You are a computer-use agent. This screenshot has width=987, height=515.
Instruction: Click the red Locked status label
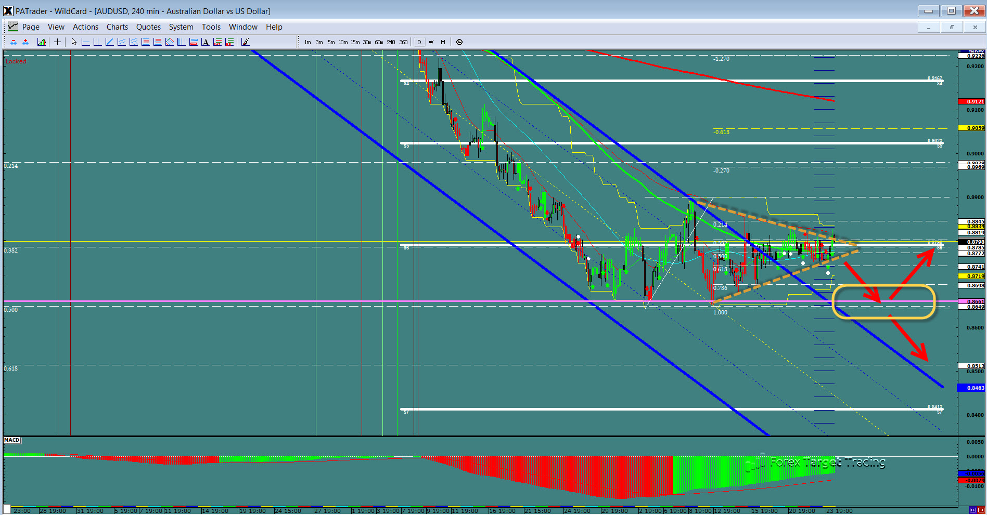pyautogui.click(x=16, y=61)
